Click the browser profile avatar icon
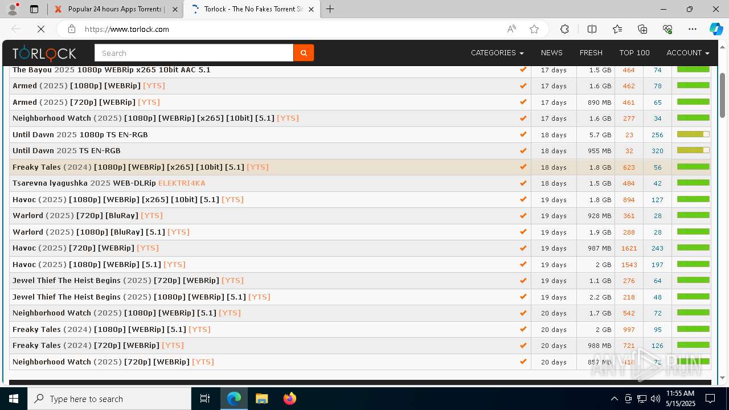Image resolution: width=729 pixels, height=410 pixels. pos(13,9)
